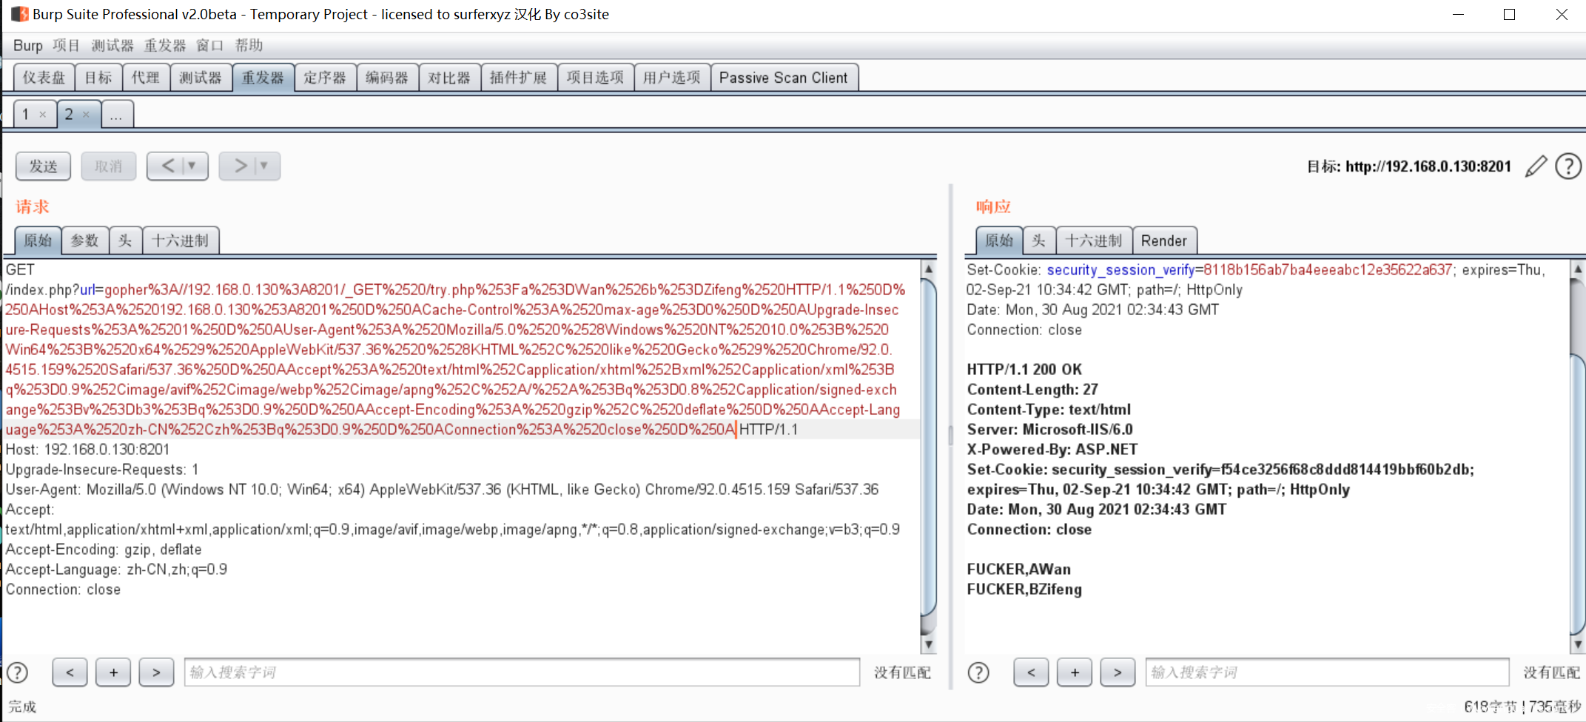Image resolution: width=1586 pixels, height=722 pixels.
Task: Switch response view to 头 tab
Action: point(1039,240)
